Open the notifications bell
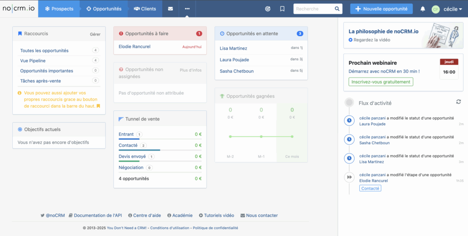 click(423, 9)
